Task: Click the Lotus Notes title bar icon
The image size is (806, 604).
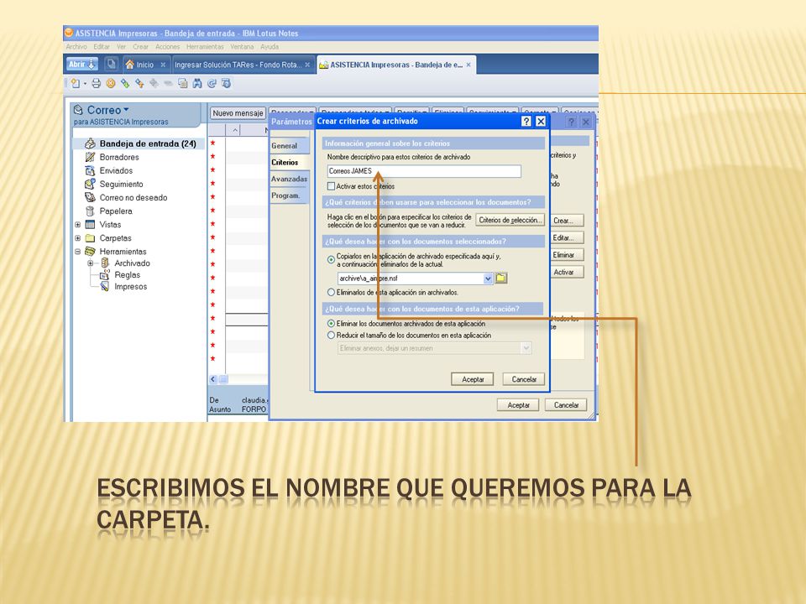Action: point(68,33)
